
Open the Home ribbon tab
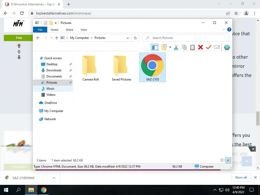[55, 30]
